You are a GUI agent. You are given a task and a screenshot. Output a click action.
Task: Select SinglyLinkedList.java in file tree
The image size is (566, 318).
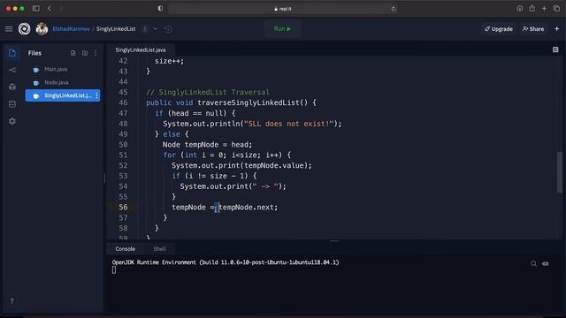point(63,95)
